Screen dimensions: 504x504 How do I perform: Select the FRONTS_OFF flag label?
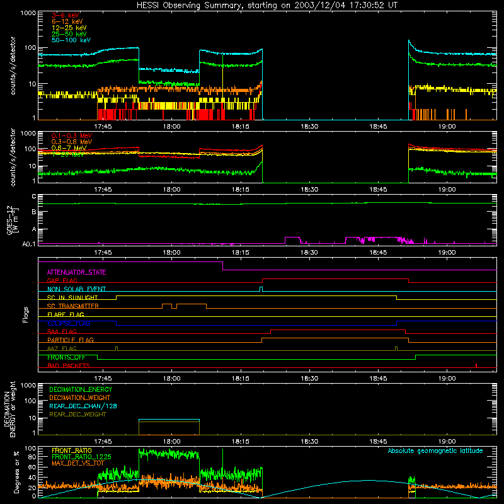tap(66, 357)
